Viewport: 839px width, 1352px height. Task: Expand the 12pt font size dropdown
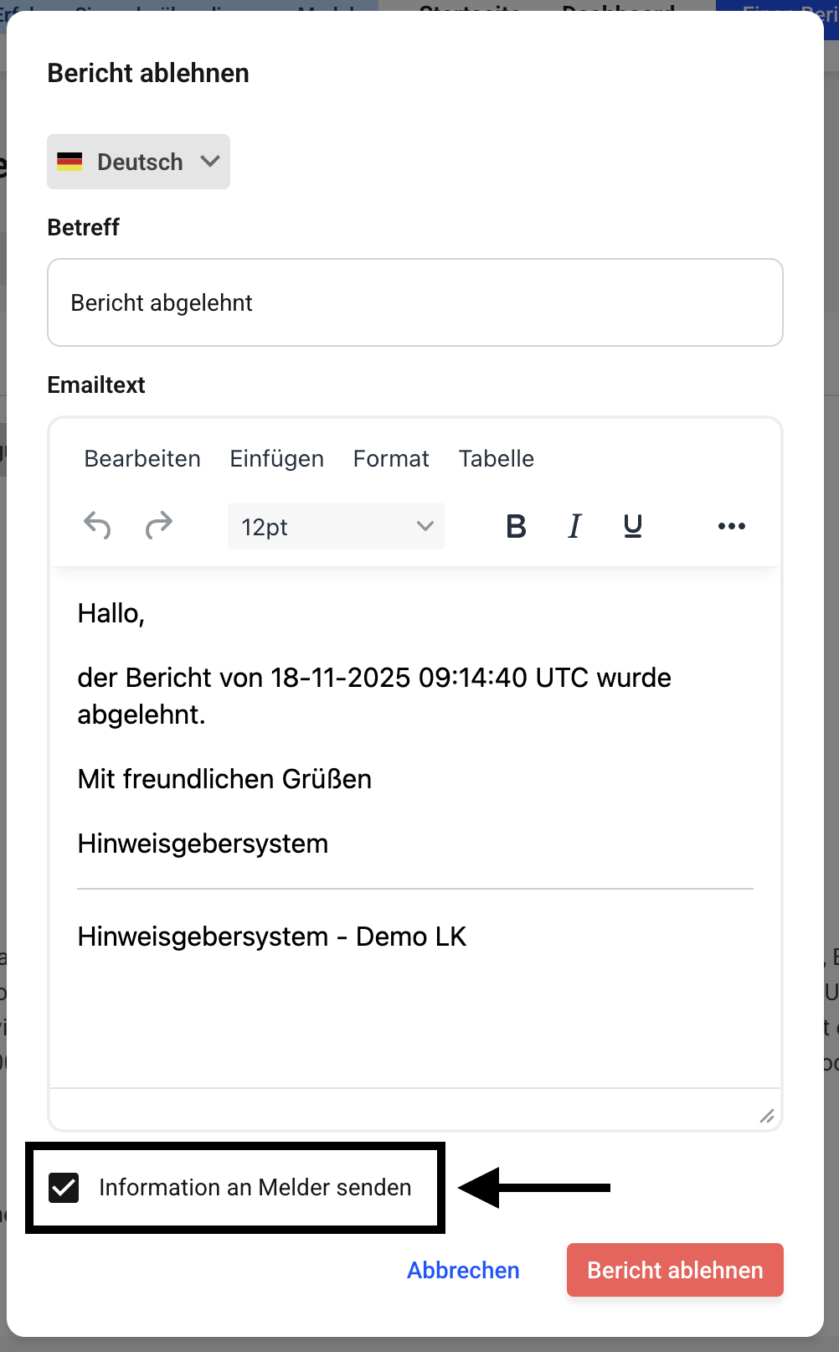(336, 526)
